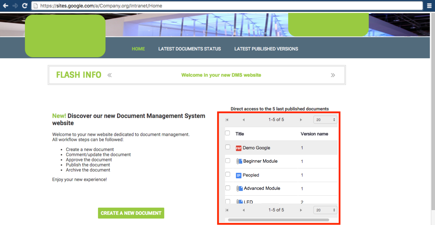Click the browser back arrow
Viewport: 435px width, 225px height.
6,6
